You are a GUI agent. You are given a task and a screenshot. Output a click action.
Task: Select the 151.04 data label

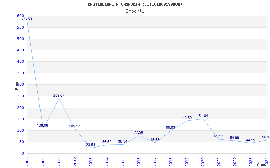202,116
